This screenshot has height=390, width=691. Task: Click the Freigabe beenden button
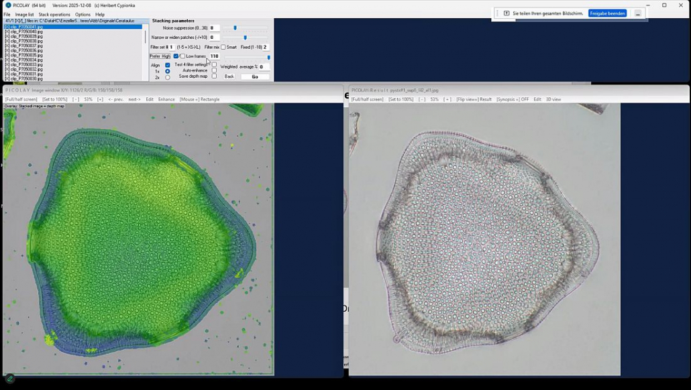click(x=607, y=13)
